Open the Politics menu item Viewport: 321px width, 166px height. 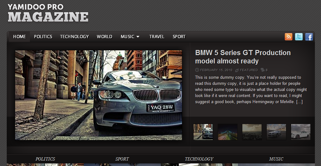tap(43, 37)
